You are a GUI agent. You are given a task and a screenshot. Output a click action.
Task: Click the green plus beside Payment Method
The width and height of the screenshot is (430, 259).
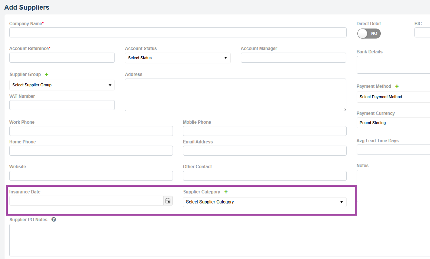(x=397, y=86)
